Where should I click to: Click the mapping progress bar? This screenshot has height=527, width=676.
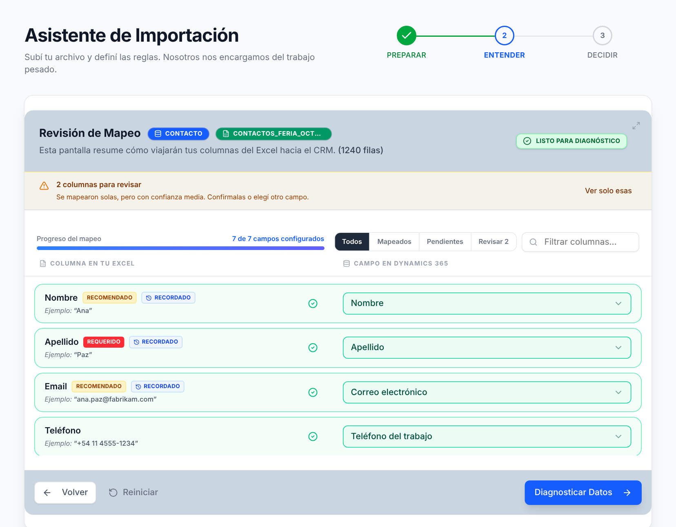[x=180, y=248]
